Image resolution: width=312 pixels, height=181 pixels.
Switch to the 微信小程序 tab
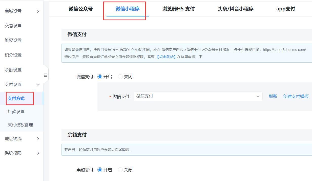pos(128,9)
